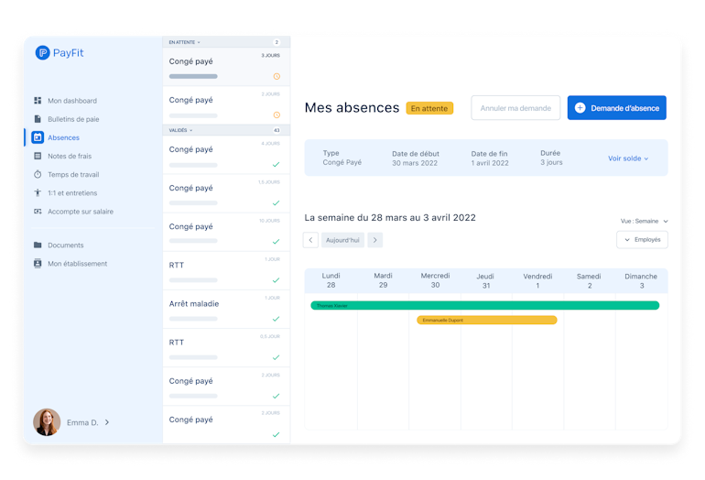The height and width of the screenshot is (480, 705).
Task: Go to previous week arrow
Action: [310, 240]
